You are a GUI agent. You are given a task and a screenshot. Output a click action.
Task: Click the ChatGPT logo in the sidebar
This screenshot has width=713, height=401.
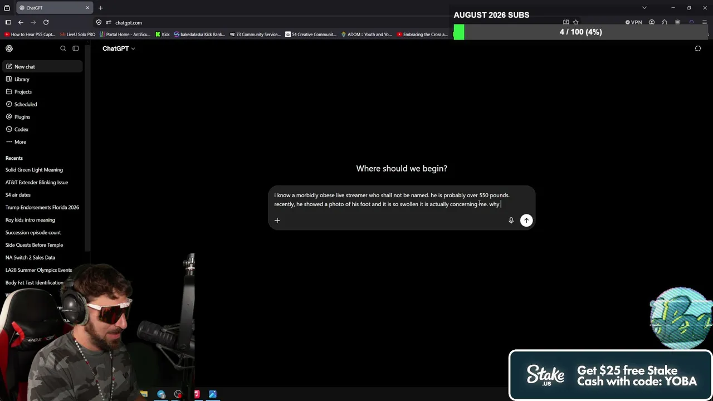click(x=9, y=48)
